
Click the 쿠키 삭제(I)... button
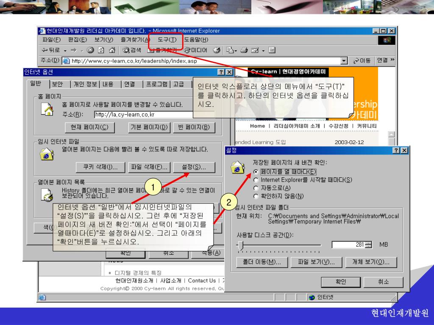click(100, 167)
